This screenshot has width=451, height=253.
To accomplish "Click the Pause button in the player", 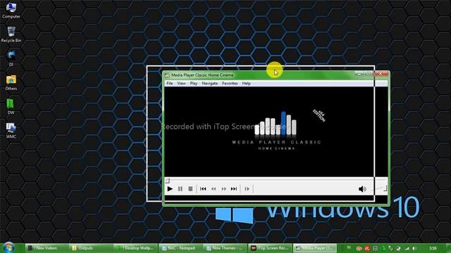I will [180, 189].
